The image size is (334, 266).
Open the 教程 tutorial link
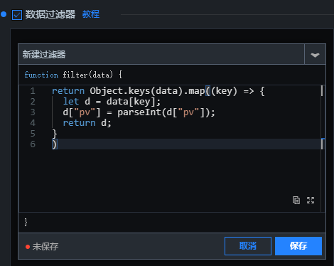coord(91,14)
